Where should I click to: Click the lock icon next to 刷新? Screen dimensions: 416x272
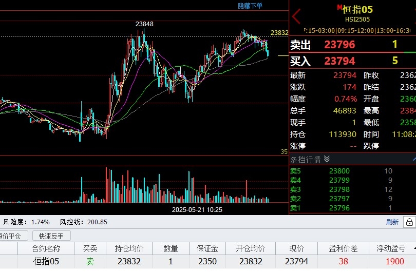pos(409,222)
